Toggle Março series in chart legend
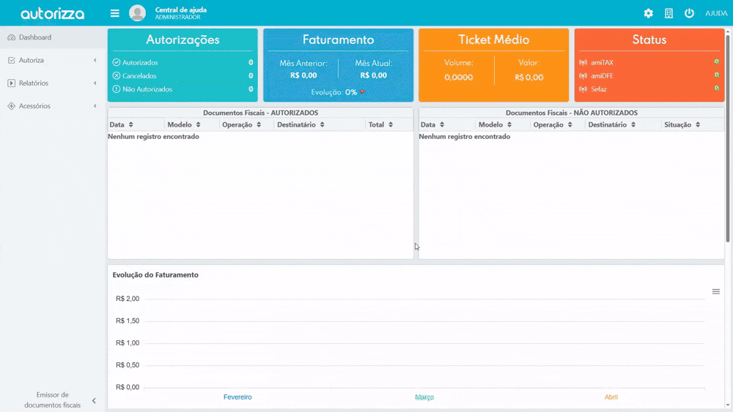Viewport: 733px width, 412px height. (424, 397)
